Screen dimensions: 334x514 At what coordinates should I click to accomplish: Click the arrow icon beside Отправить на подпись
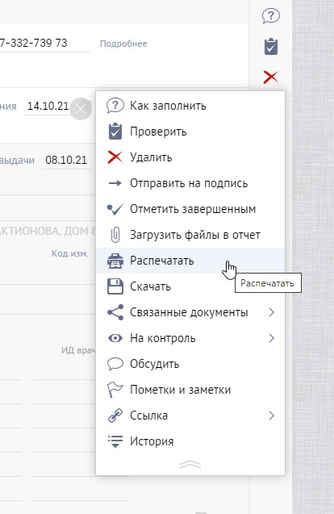tap(115, 183)
